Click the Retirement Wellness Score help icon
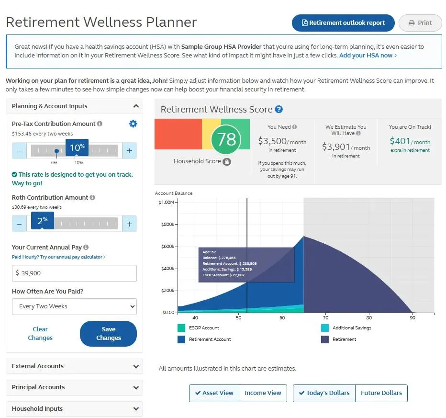The width and height of the screenshot is (446, 418). pyautogui.click(x=279, y=110)
